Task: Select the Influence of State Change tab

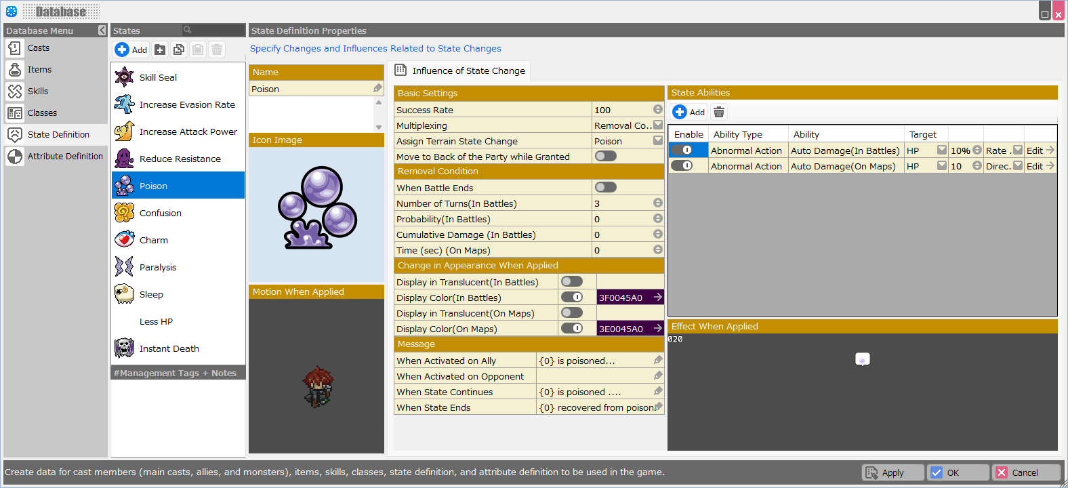Action: point(461,71)
